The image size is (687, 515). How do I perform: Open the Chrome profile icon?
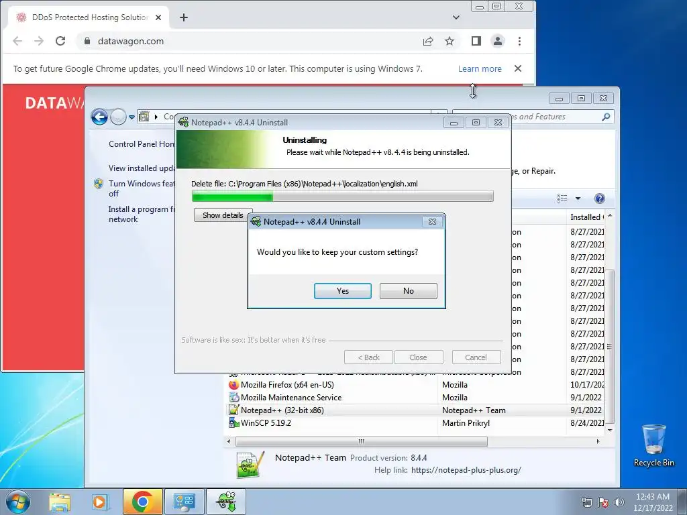coord(498,41)
